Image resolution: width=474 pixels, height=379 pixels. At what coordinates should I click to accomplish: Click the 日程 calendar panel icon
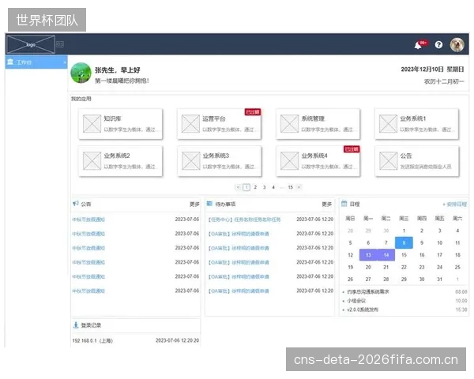point(344,204)
